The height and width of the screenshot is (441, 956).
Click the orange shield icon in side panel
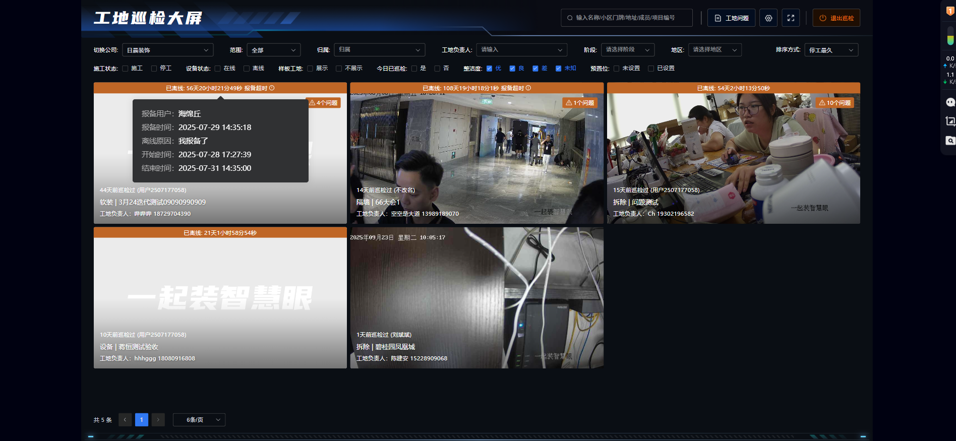(950, 11)
